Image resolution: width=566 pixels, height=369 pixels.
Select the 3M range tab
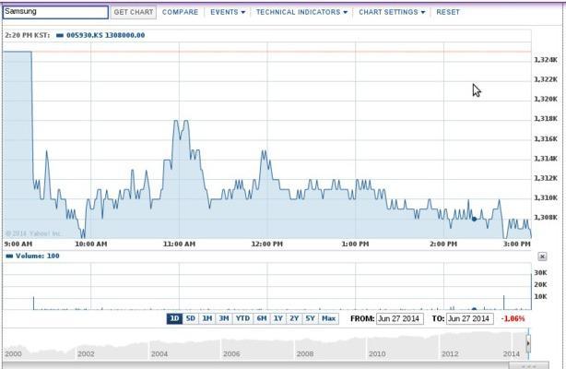point(224,318)
